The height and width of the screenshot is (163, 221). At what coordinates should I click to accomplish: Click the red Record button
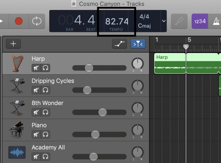(x=18, y=21)
